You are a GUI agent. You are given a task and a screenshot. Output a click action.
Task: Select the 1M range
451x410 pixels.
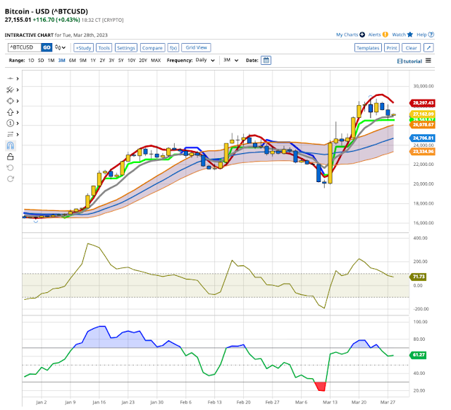[51, 61]
